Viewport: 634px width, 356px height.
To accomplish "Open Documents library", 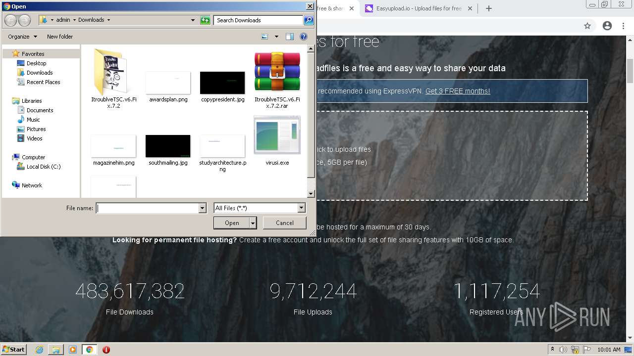I will coord(40,110).
